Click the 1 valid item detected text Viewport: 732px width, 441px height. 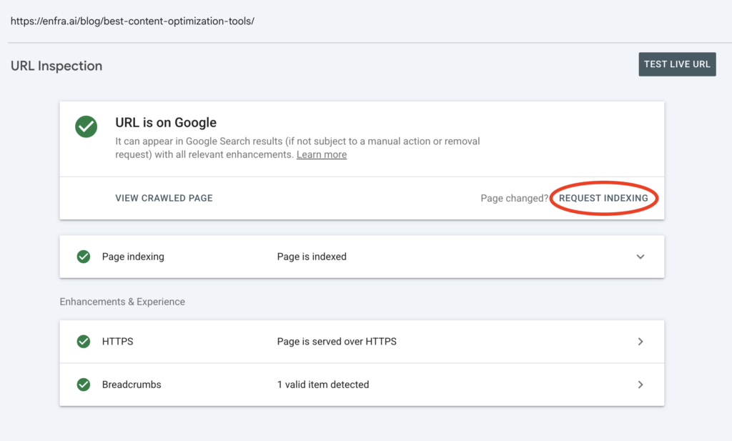tap(323, 385)
